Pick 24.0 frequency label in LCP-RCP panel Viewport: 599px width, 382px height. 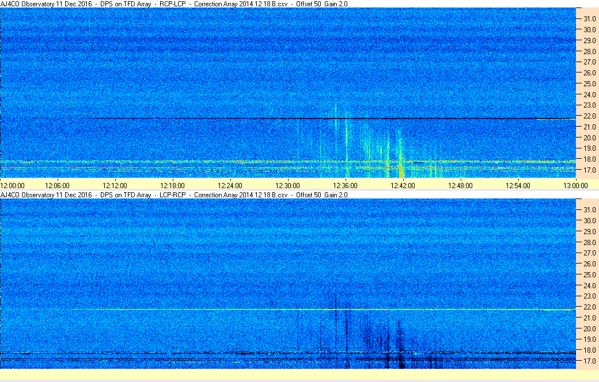(x=589, y=285)
